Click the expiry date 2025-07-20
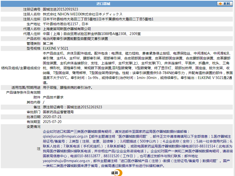The image size is (235, 176). 52,122
